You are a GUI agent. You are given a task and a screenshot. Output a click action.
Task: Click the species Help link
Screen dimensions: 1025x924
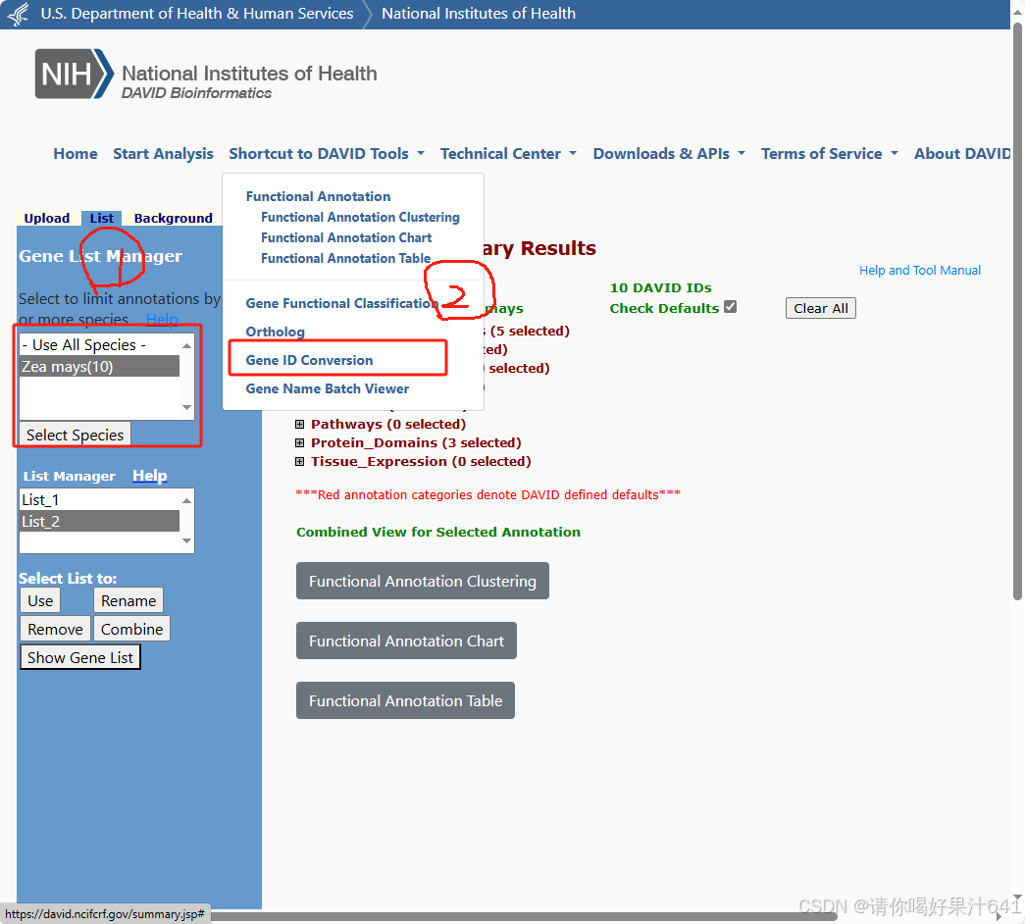click(162, 319)
